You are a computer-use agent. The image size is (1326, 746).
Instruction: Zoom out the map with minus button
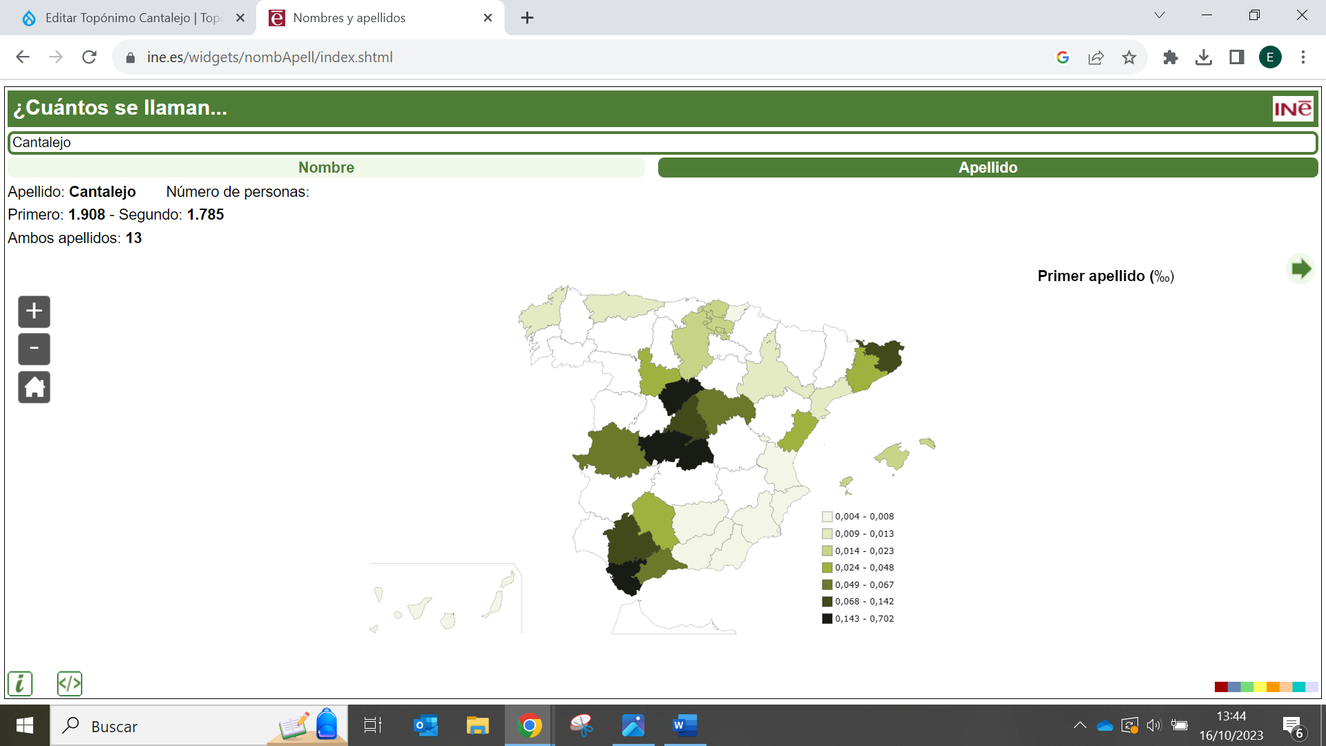click(34, 349)
